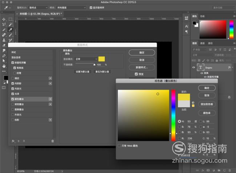Viewport: 236px width, 173px height.
Task: Toggle the 预览 preview checkbox
Action: pos(136,74)
